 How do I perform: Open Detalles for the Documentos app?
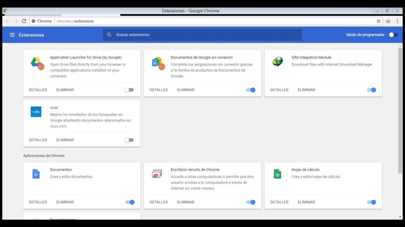point(38,202)
